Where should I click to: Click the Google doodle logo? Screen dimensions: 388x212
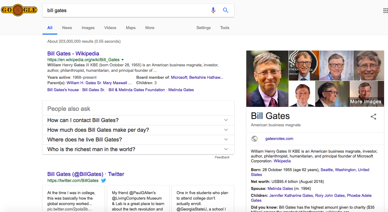[x=19, y=10]
